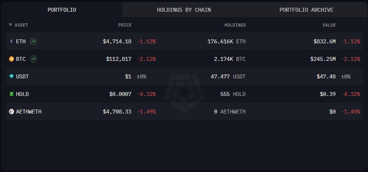The width and height of the screenshot is (368, 172).
Task: Sort table by the VALUE column
Action: tap(329, 25)
